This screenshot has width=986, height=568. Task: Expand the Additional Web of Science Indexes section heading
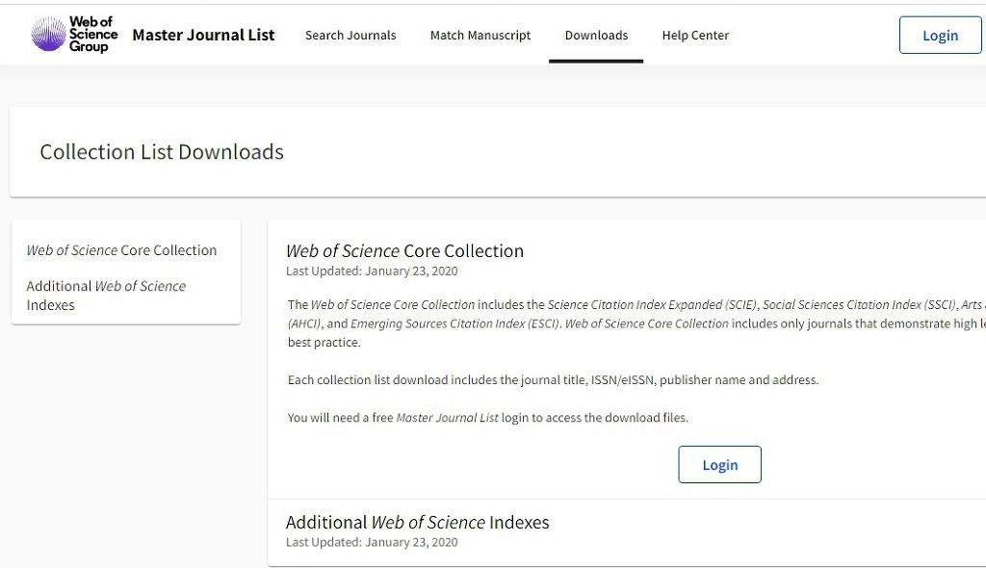[417, 523]
